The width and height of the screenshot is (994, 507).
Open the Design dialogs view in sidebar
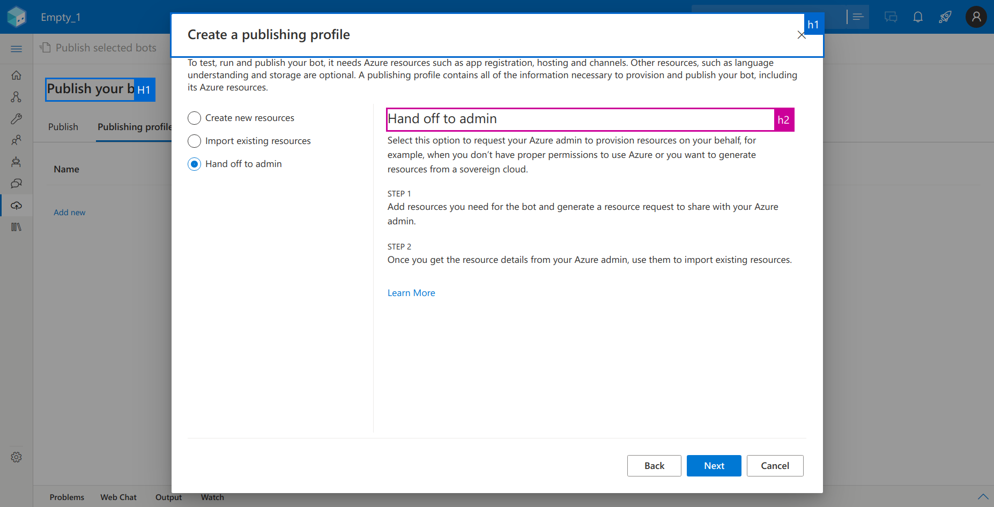click(16, 97)
